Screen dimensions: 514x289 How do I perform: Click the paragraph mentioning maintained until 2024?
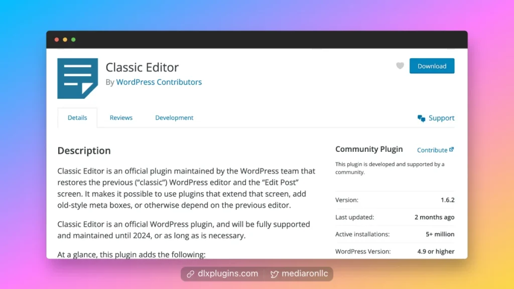point(184,230)
